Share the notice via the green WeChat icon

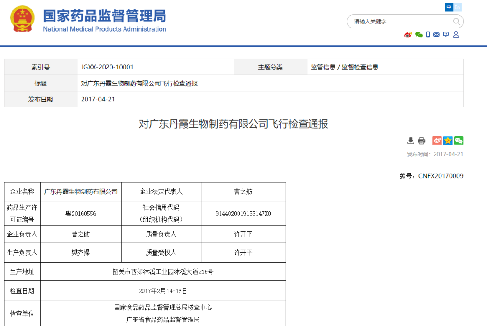459,140
